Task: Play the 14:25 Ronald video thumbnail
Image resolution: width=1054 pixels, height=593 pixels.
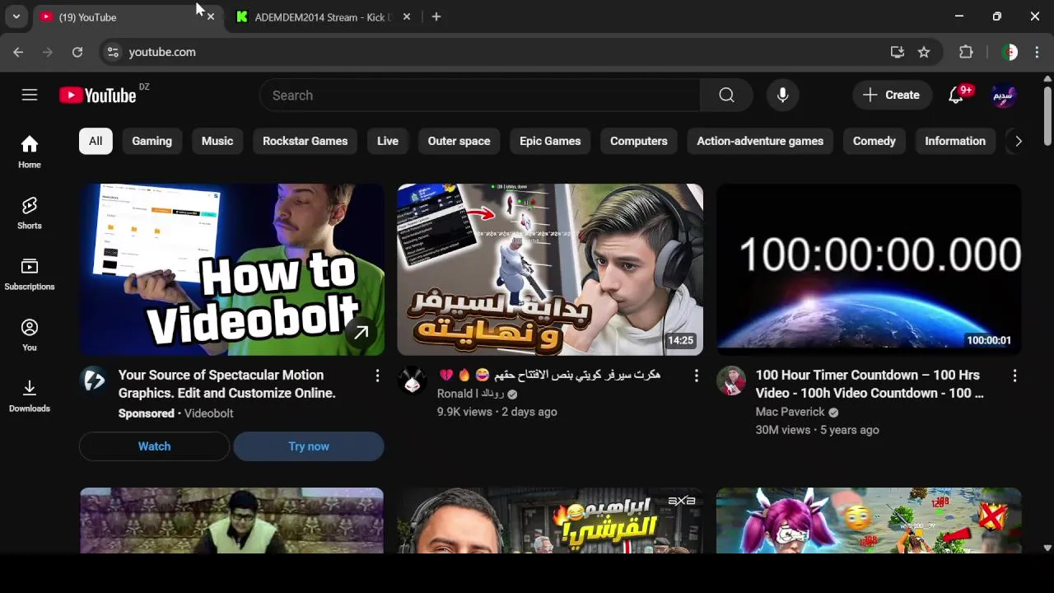Action: pos(550,269)
